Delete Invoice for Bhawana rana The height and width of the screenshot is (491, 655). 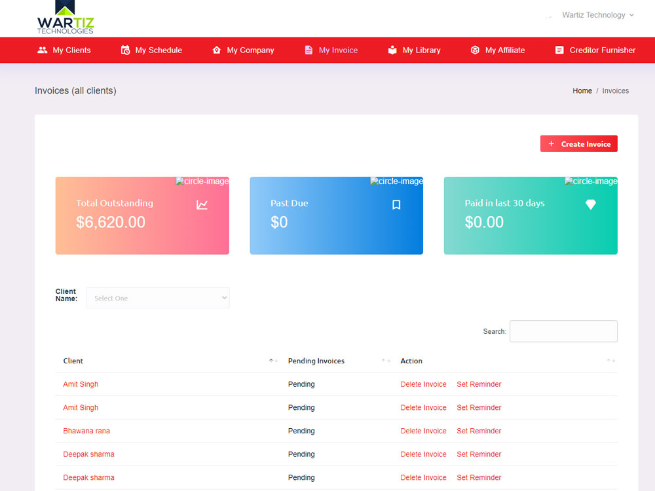coord(423,431)
